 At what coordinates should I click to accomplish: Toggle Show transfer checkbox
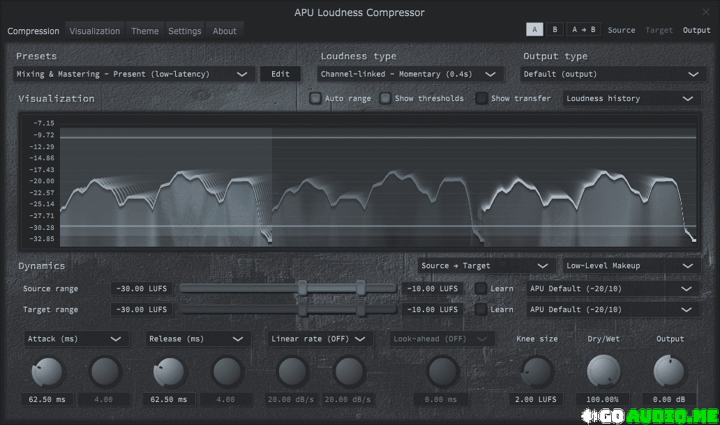tap(481, 98)
